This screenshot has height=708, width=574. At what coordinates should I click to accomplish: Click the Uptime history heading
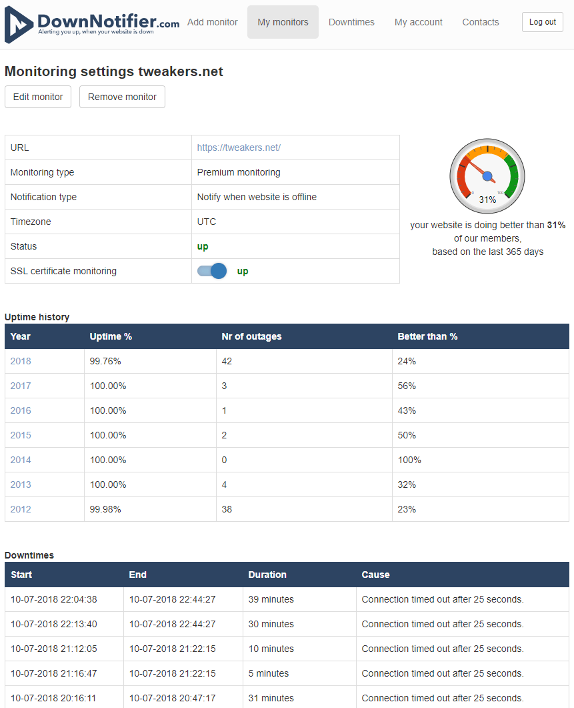coord(37,317)
